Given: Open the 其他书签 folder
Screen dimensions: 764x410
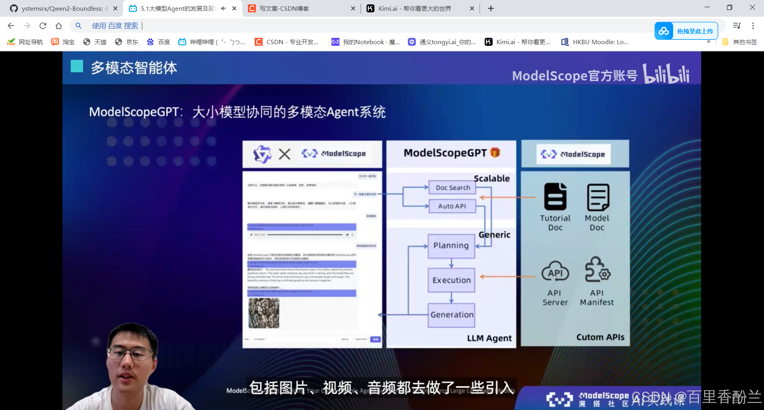Looking at the screenshot, I should [740, 42].
